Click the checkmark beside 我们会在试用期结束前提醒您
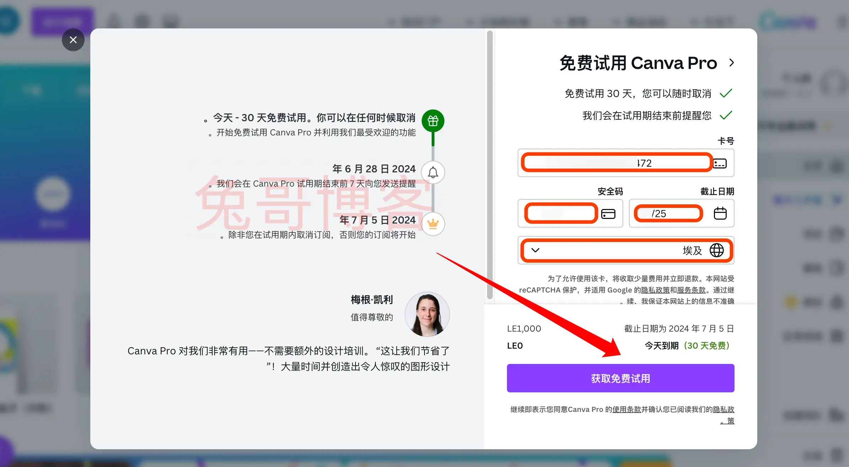Viewport: 849px width, 467px height. pos(726,116)
